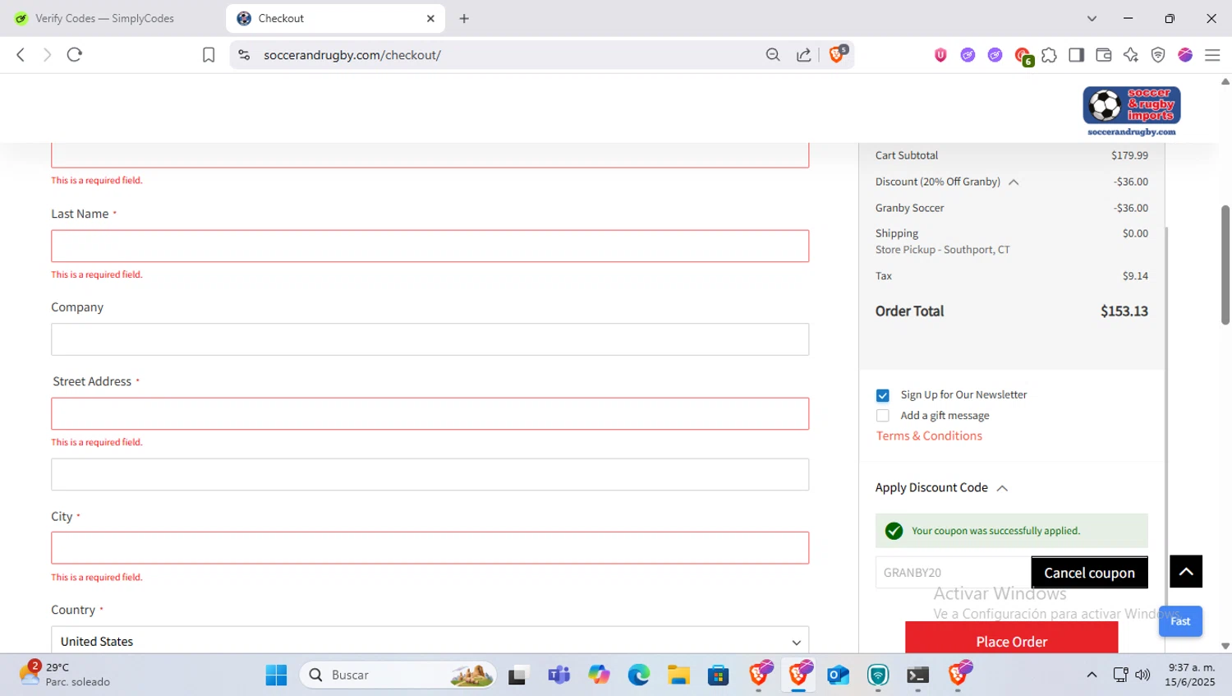Launch Microsoft Edge from the taskbar
The image size is (1232, 696).
639,675
